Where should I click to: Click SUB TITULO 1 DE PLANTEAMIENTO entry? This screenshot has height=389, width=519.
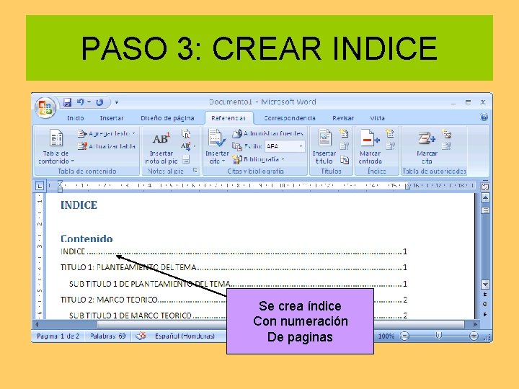pos(238,284)
